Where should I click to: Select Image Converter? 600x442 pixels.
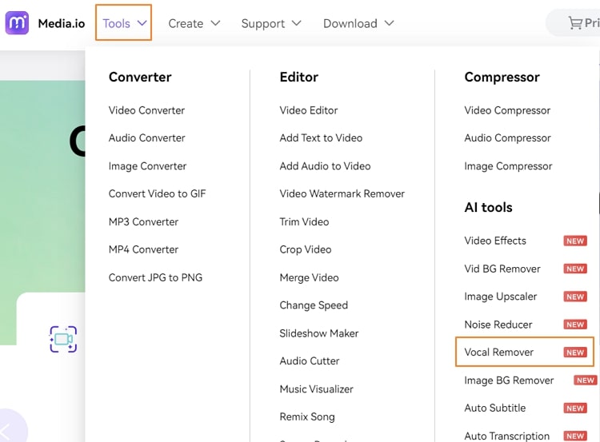click(148, 166)
